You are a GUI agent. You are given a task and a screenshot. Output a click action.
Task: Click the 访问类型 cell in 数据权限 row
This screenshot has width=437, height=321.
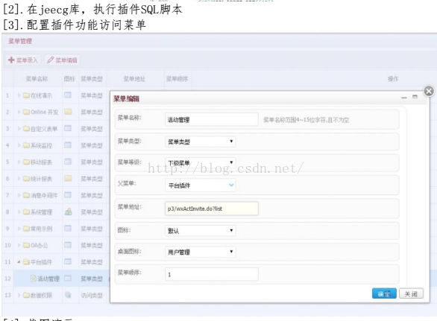[92, 295]
